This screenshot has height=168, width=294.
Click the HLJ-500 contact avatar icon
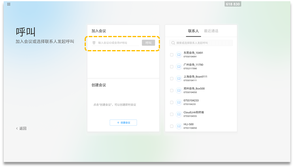coord(179,126)
